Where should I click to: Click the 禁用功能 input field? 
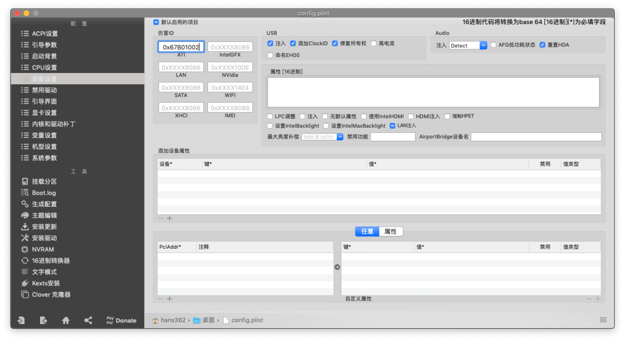click(x=393, y=137)
